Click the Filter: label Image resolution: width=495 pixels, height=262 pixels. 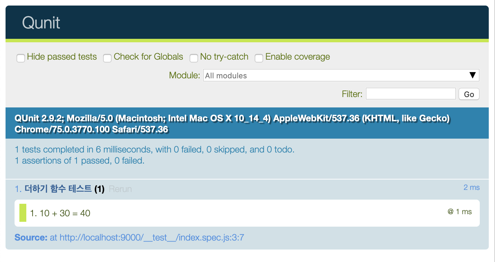pos(352,94)
